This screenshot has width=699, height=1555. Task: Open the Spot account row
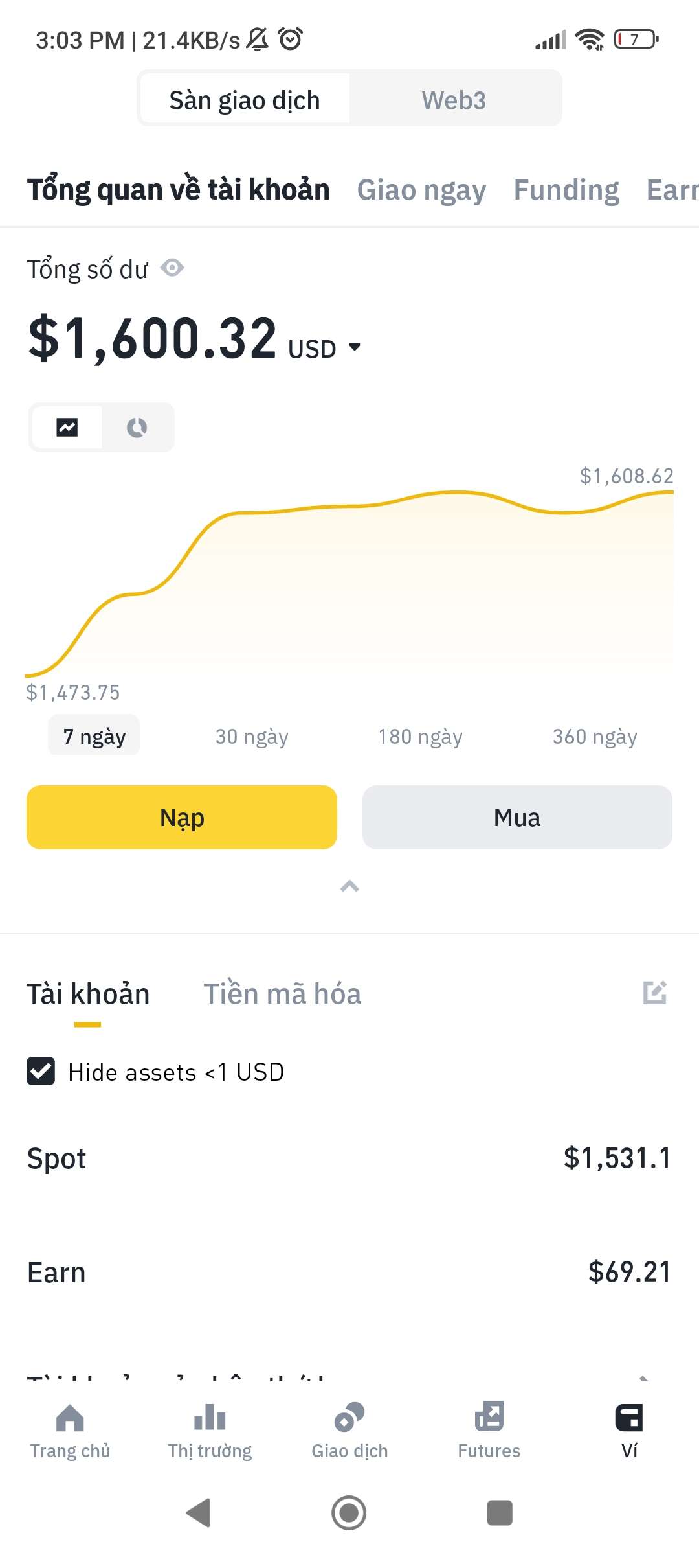point(349,1158)
